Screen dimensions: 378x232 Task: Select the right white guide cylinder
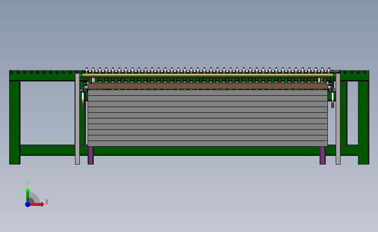coord(333,100)
